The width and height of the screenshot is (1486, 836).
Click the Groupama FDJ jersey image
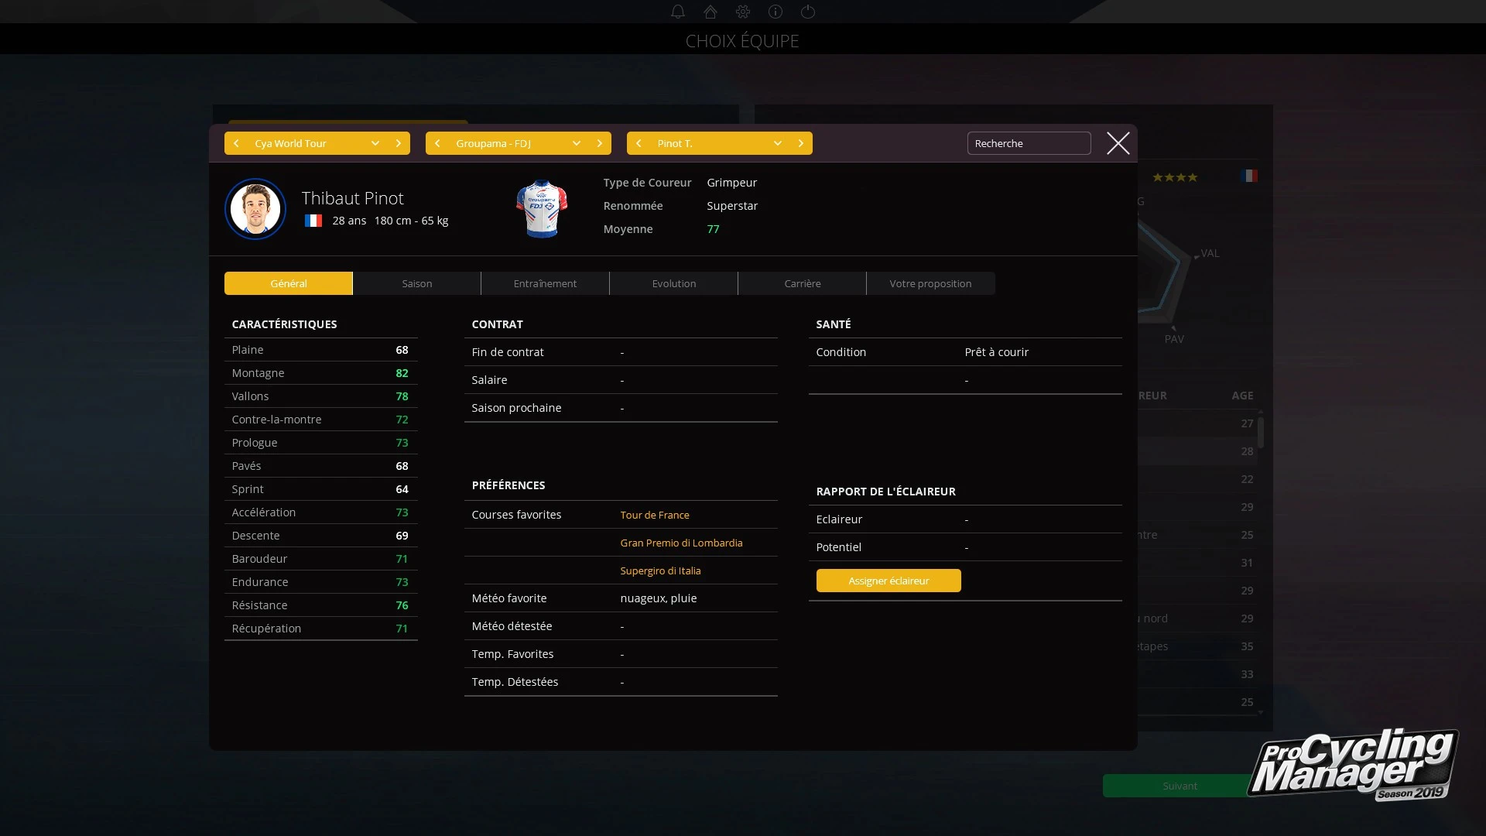coord(542,209)
